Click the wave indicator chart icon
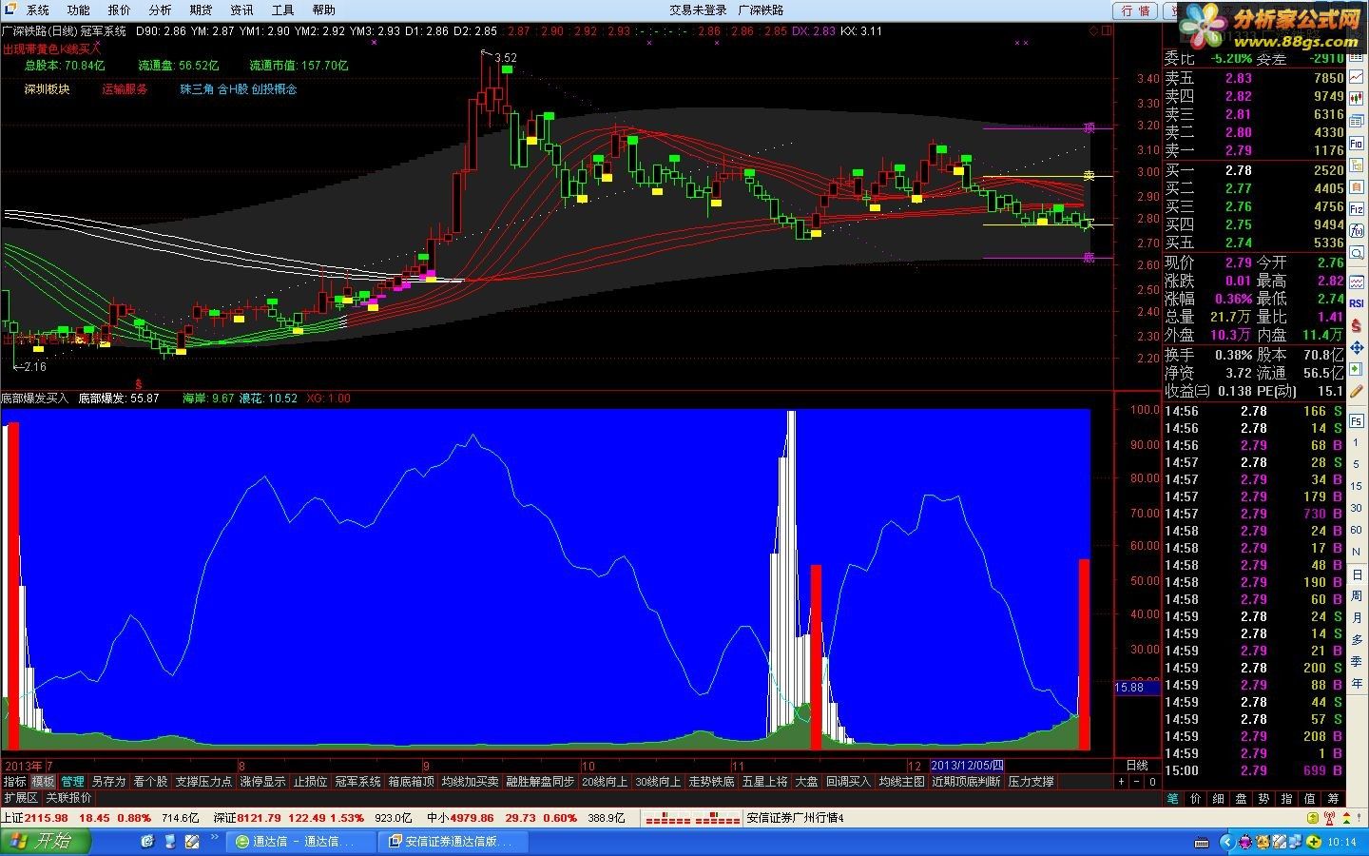 [x=1357, y=281]
